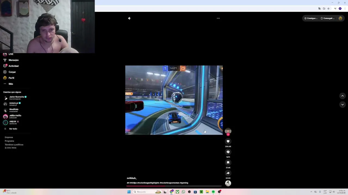Open Xbox app from taskbar
Screen dimensions: 348x195
[x=177, y=192]
